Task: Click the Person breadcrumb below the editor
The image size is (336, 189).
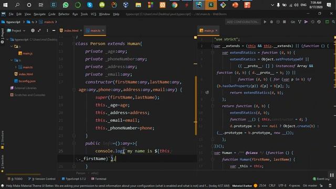Action: click(80, 173)
